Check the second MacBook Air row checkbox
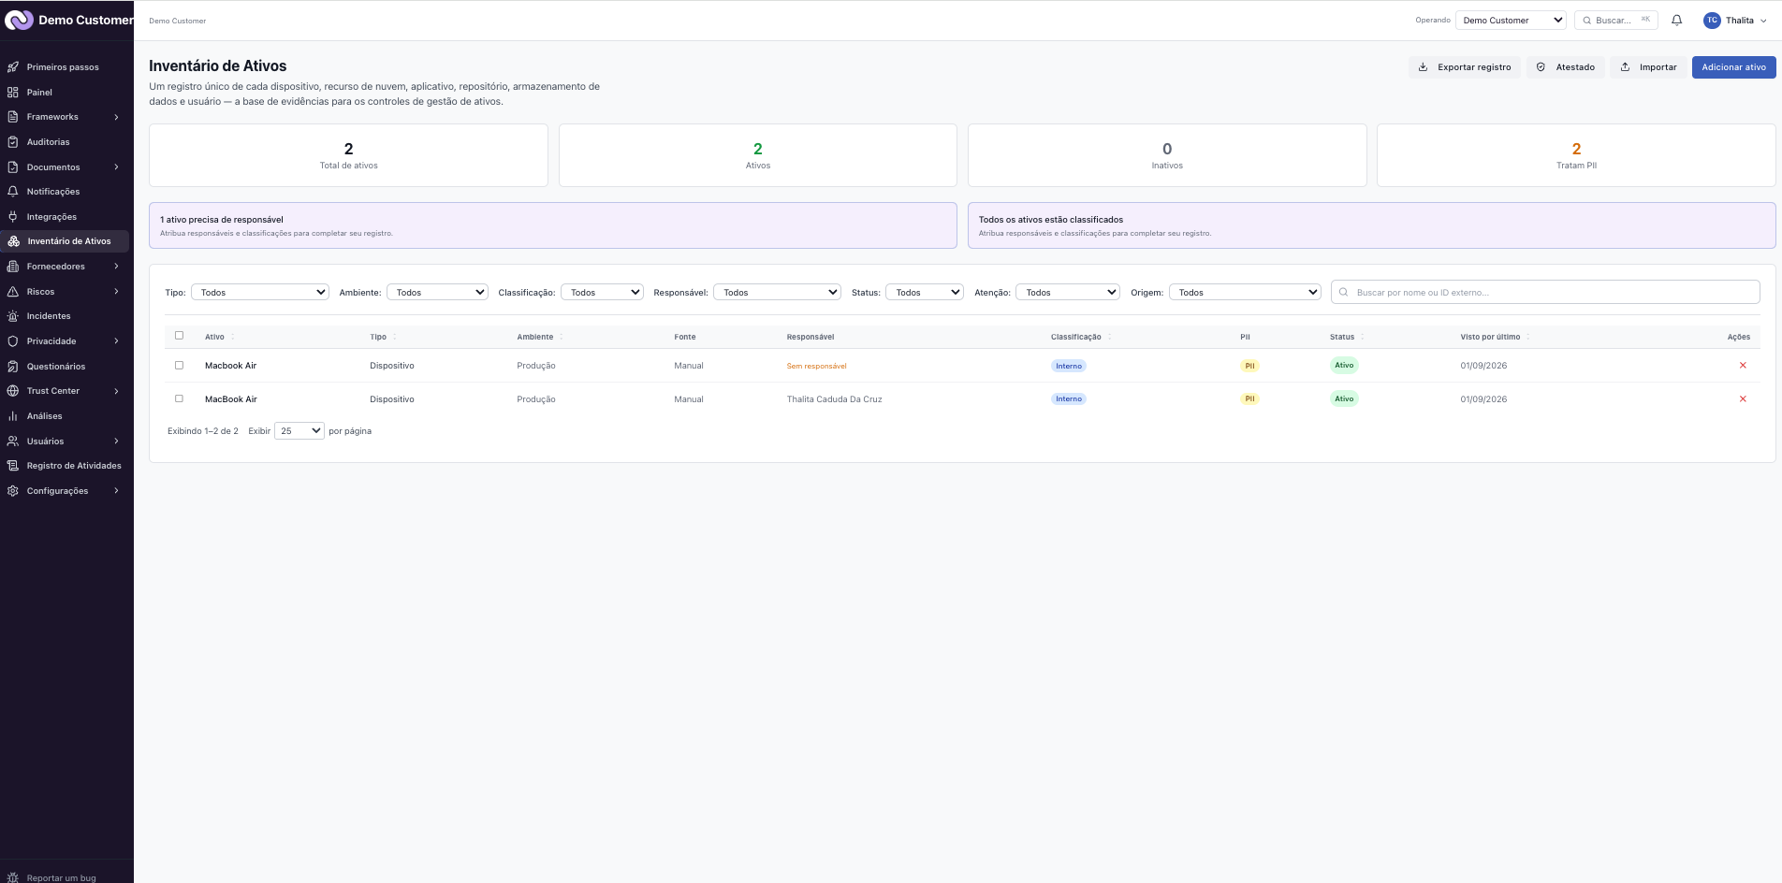This screenshot has width=1782, height=883. [179, 398]
